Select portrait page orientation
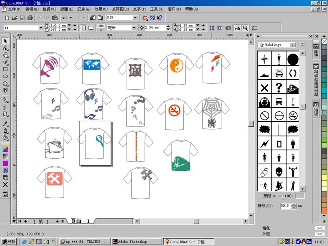The image size is (328, 246). (x=84, y=28)
